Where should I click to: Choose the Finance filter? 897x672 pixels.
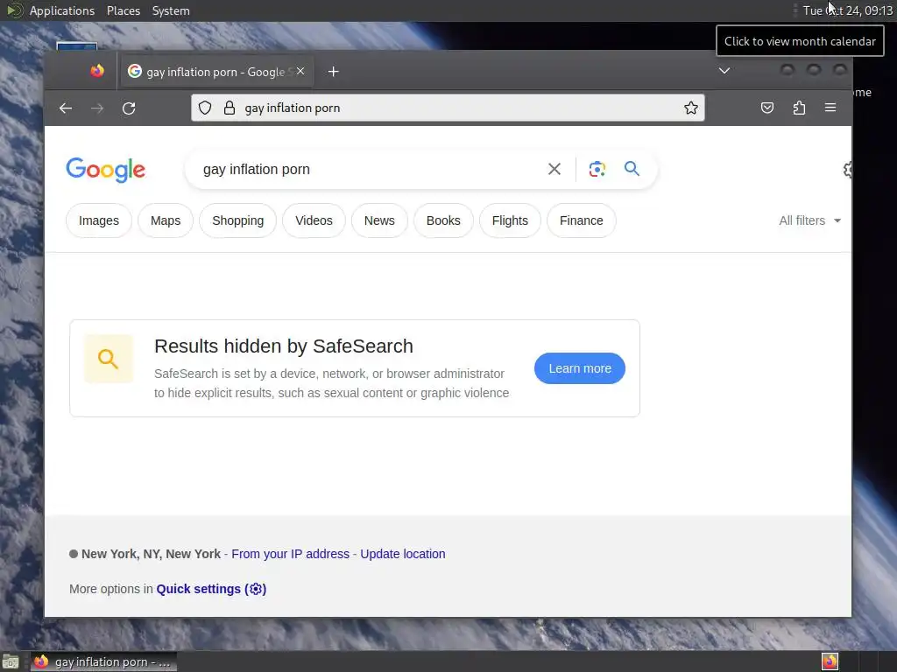coord(582,220)
